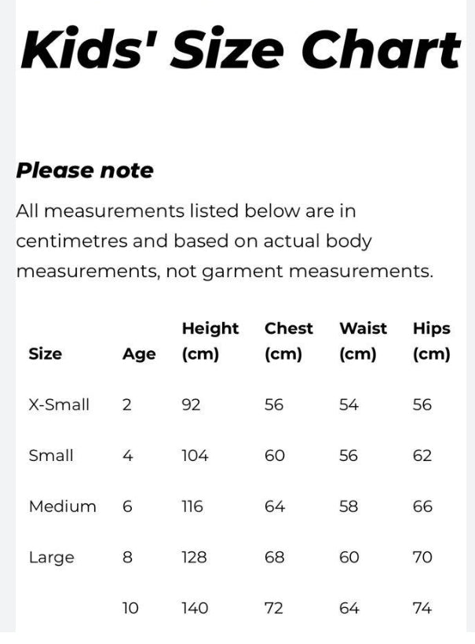This screenshot has height=644, width=475.
Task: Select the Small size row label
Action: coord(51,456)
